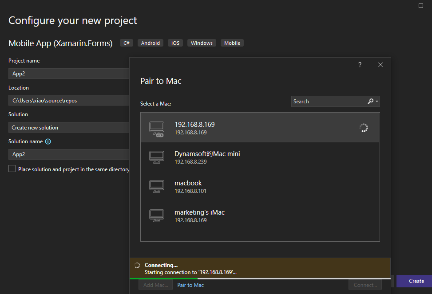This screenshot has width=432, height=294.
Task: Expand the search options dropdown arrow
Action: (x=377, y=102)
